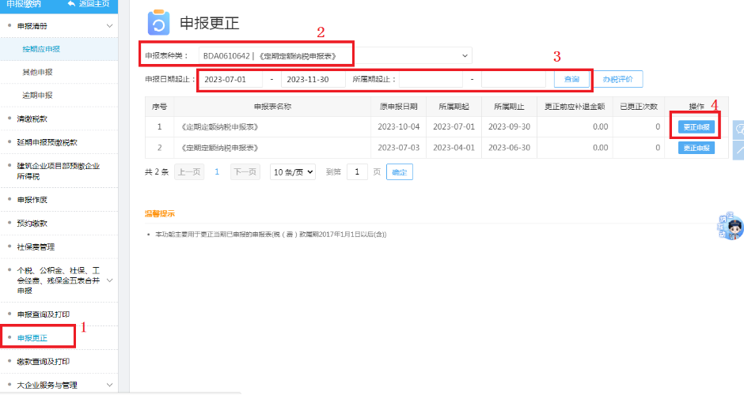This screenshot has height=395, width=744.
Task: Focus the 申报日期 end field 2023-11-30
Action: pyautogui.click(x=313, y=79)
